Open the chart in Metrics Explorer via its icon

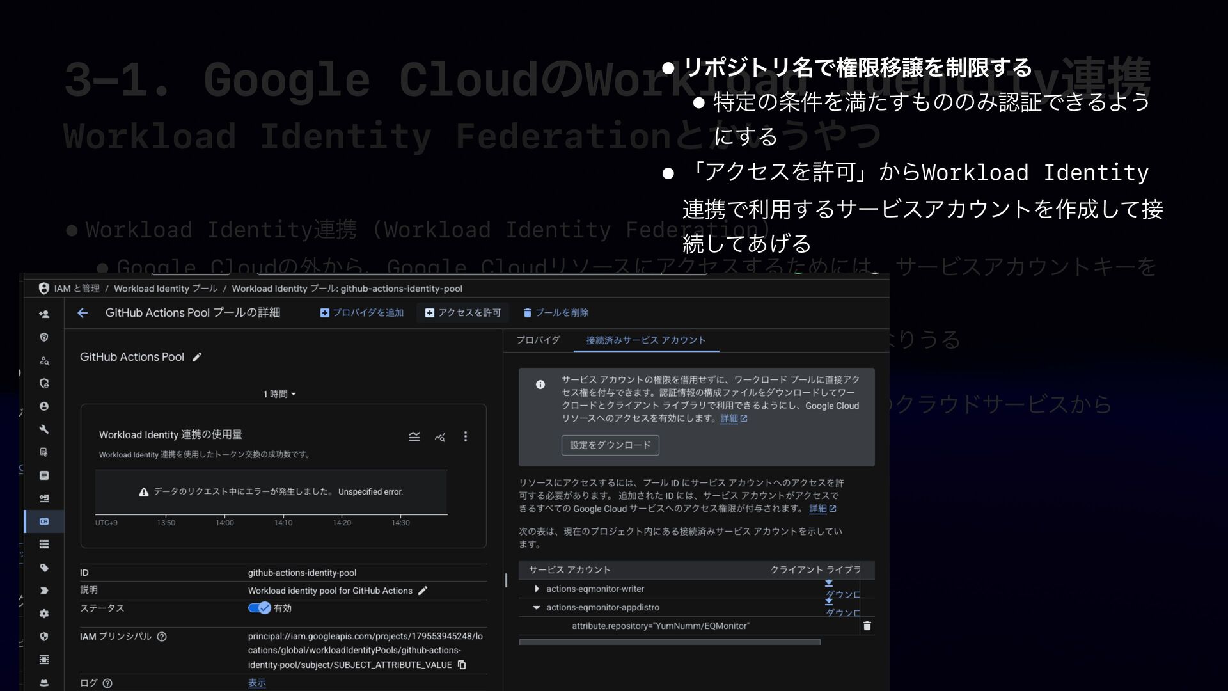click(x=440, y=437)
